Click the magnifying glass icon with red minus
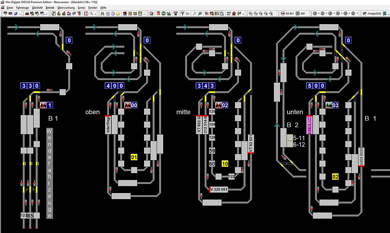Viewport: 390px width, 233px height. [x=200, y=14]
